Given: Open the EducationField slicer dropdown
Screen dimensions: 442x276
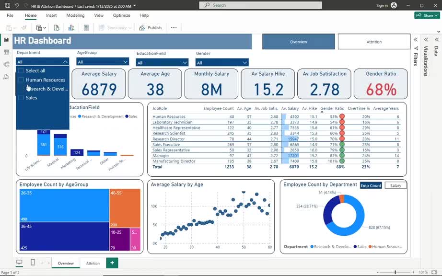Looking at the screenshot, I should [185, 63].
